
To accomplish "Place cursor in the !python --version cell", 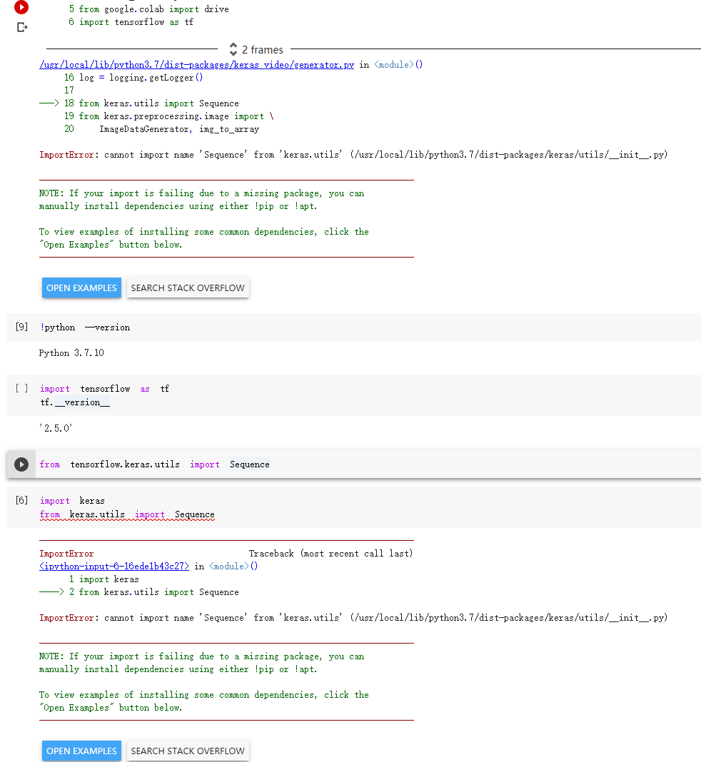I will [86, 327].
